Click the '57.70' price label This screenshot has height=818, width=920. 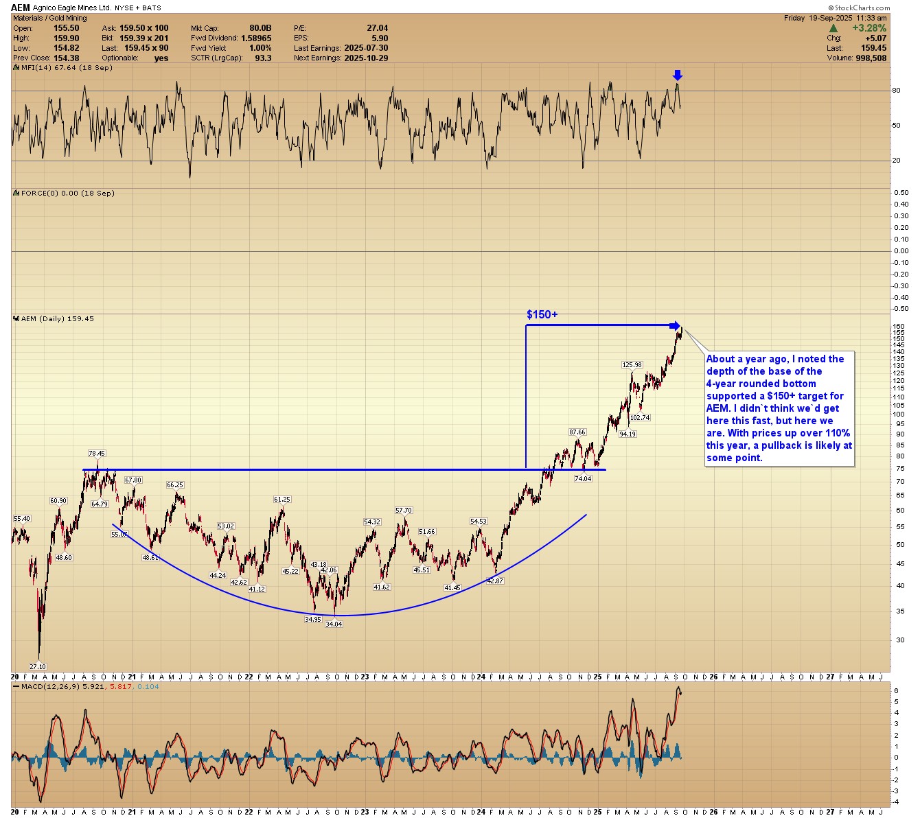pyautogui.click(x=404, y=510)
